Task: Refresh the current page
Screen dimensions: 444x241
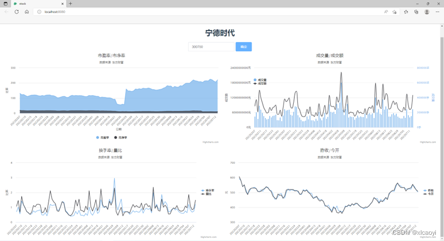Action: (16, 12)
